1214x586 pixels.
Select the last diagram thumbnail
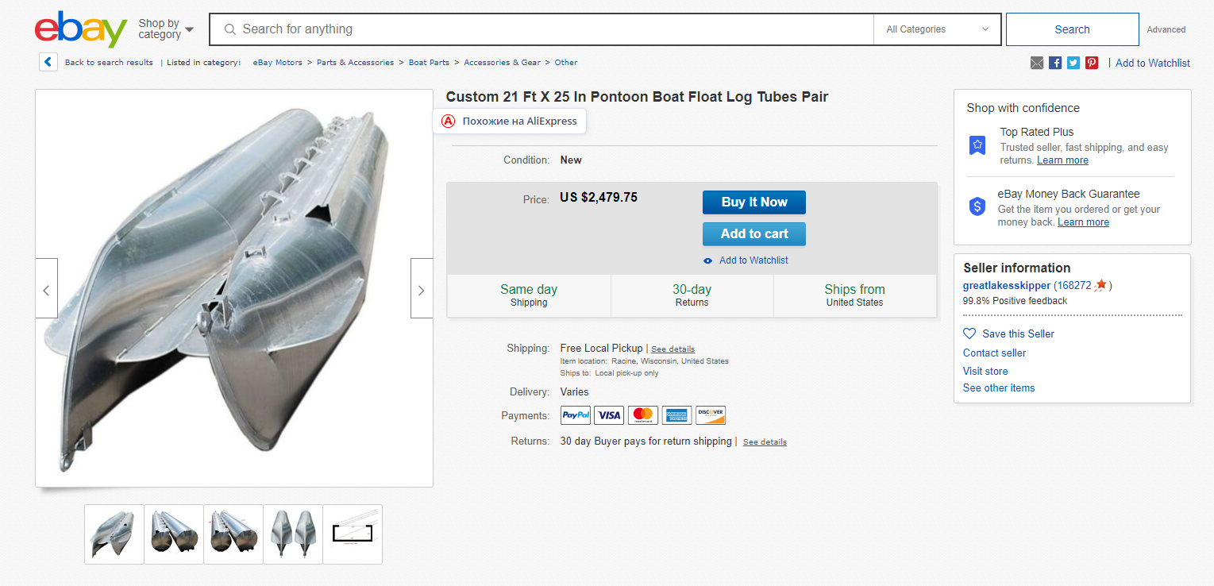pyautogui.click(x=353, y=534)
